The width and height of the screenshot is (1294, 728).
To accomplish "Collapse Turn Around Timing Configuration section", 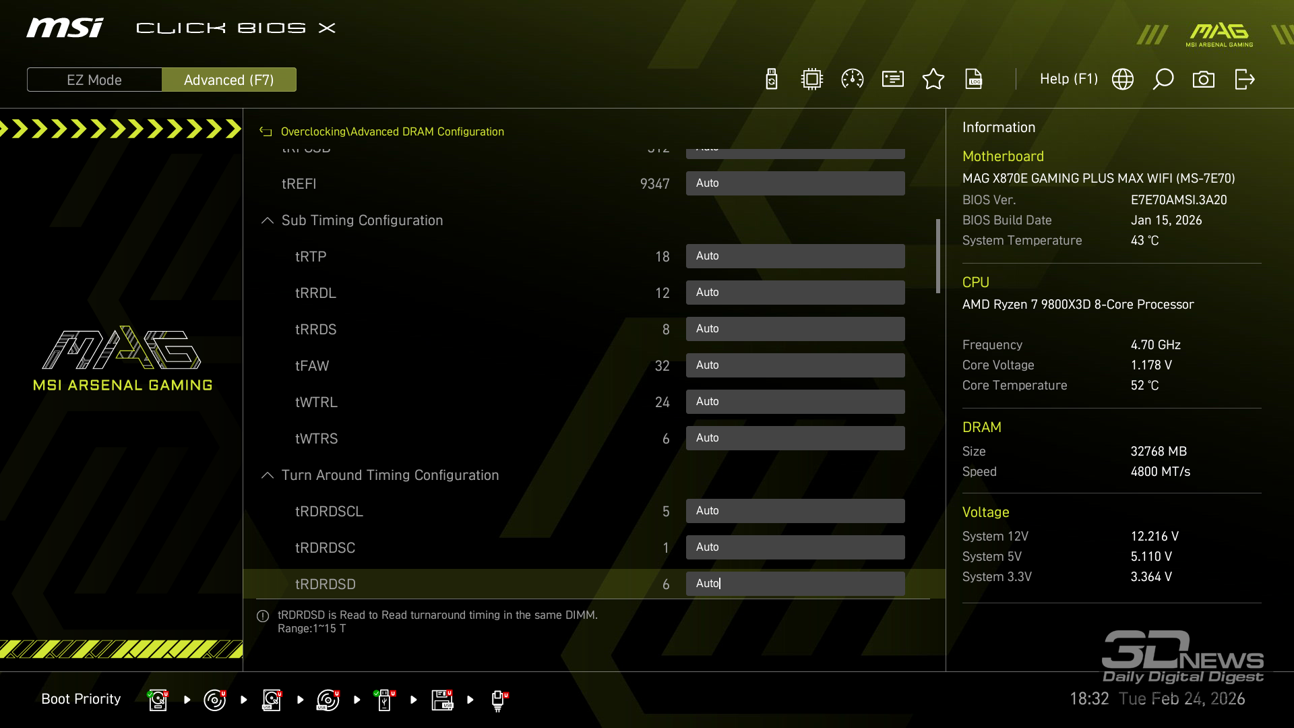I will coord(268,475).
